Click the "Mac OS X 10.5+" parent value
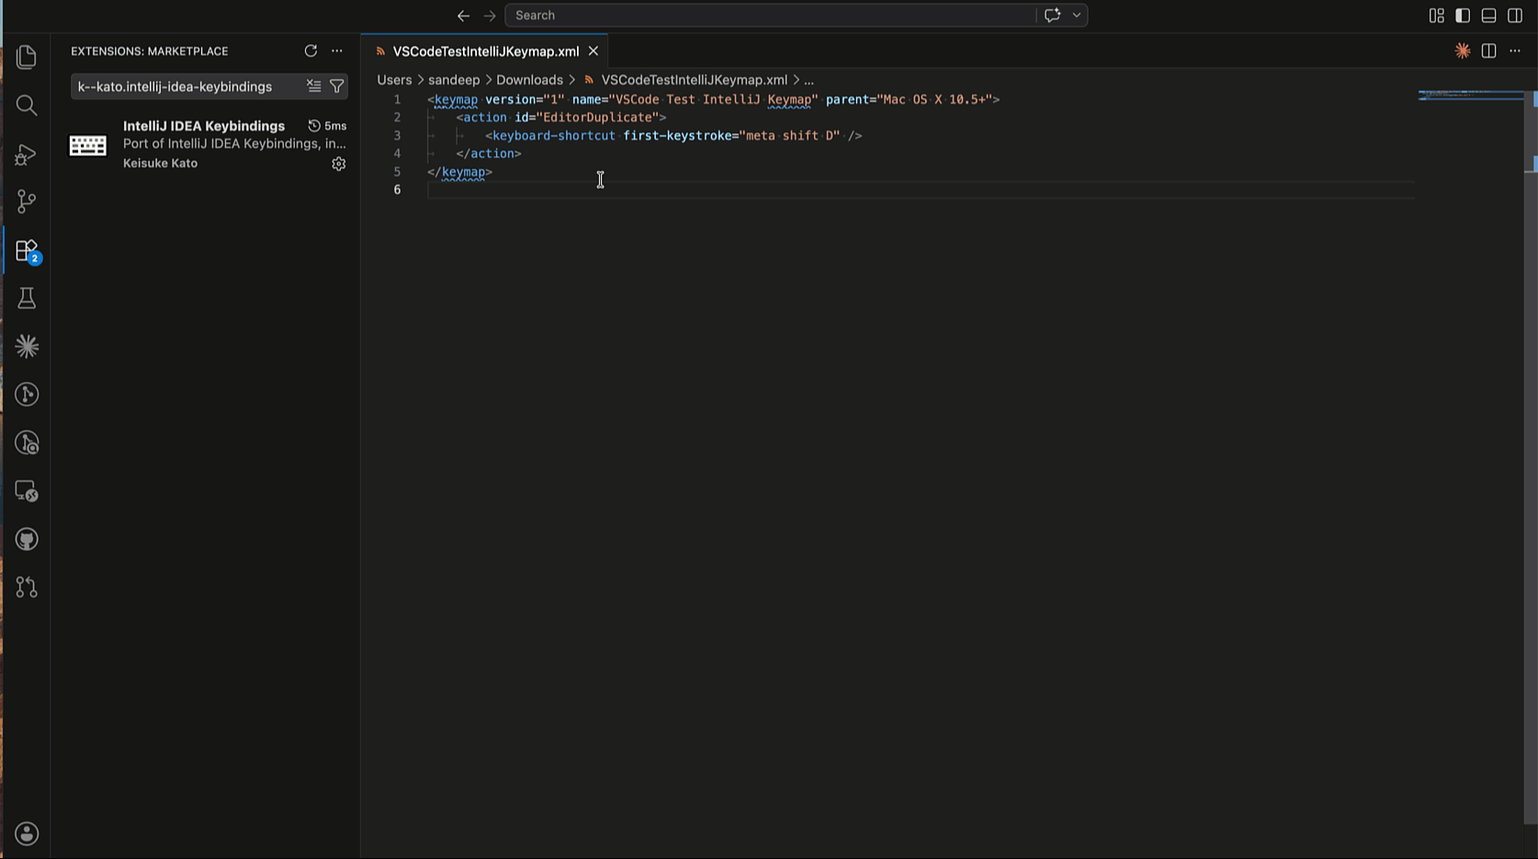Viewport: 1538px width, 859px height. [934, 99]
